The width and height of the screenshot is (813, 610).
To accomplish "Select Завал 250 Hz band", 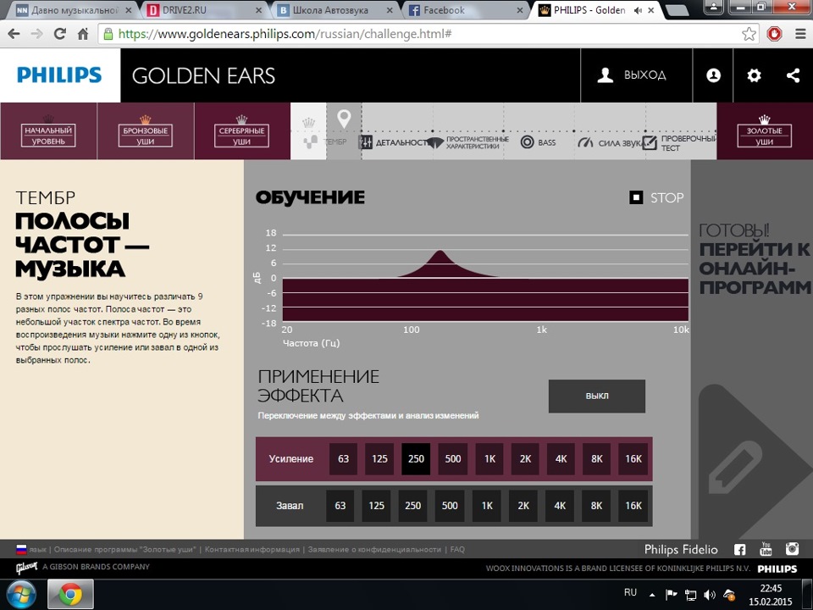I will (x=412, y=506).
